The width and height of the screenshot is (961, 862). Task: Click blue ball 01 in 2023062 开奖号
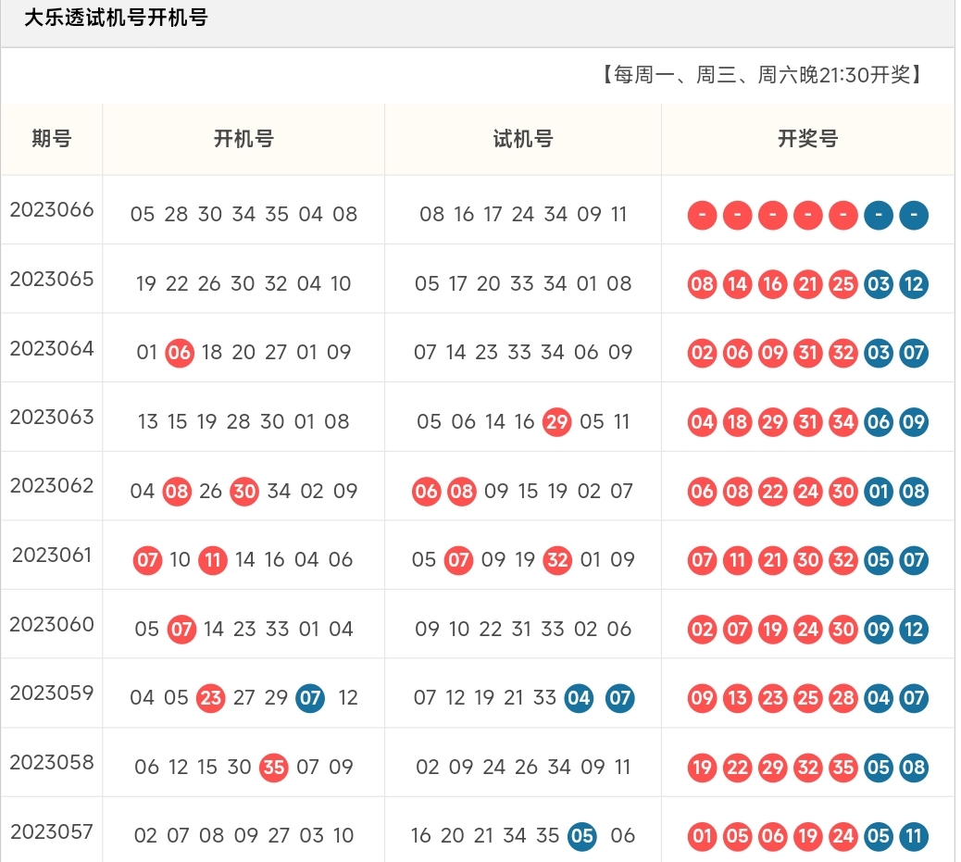pyautogui.click(x=879, y=491)
